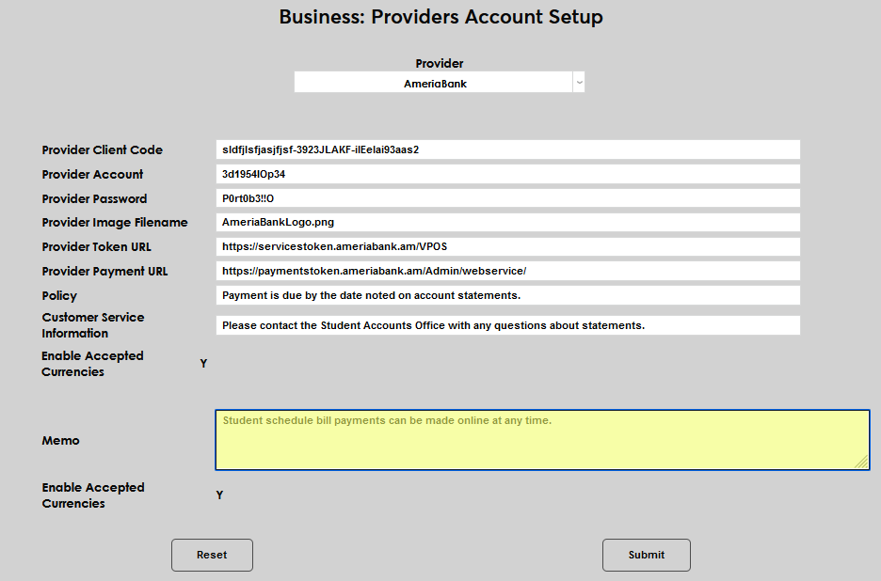This screenshot has width=881, height=581.
Task: Select the Policy text field
Action: click(507, 295)
